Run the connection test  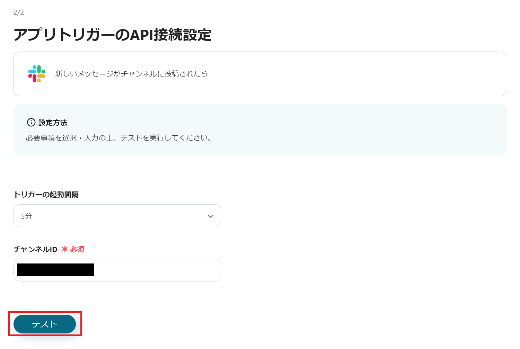click(x=44, y=324)
